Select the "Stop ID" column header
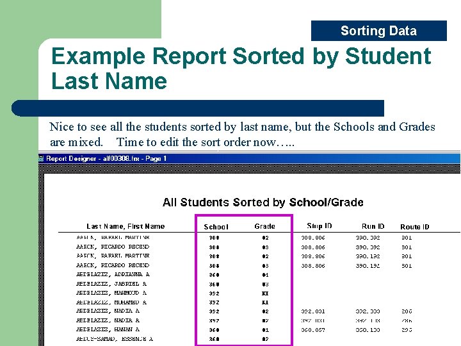The image size is (461, 346). point(319,226)
